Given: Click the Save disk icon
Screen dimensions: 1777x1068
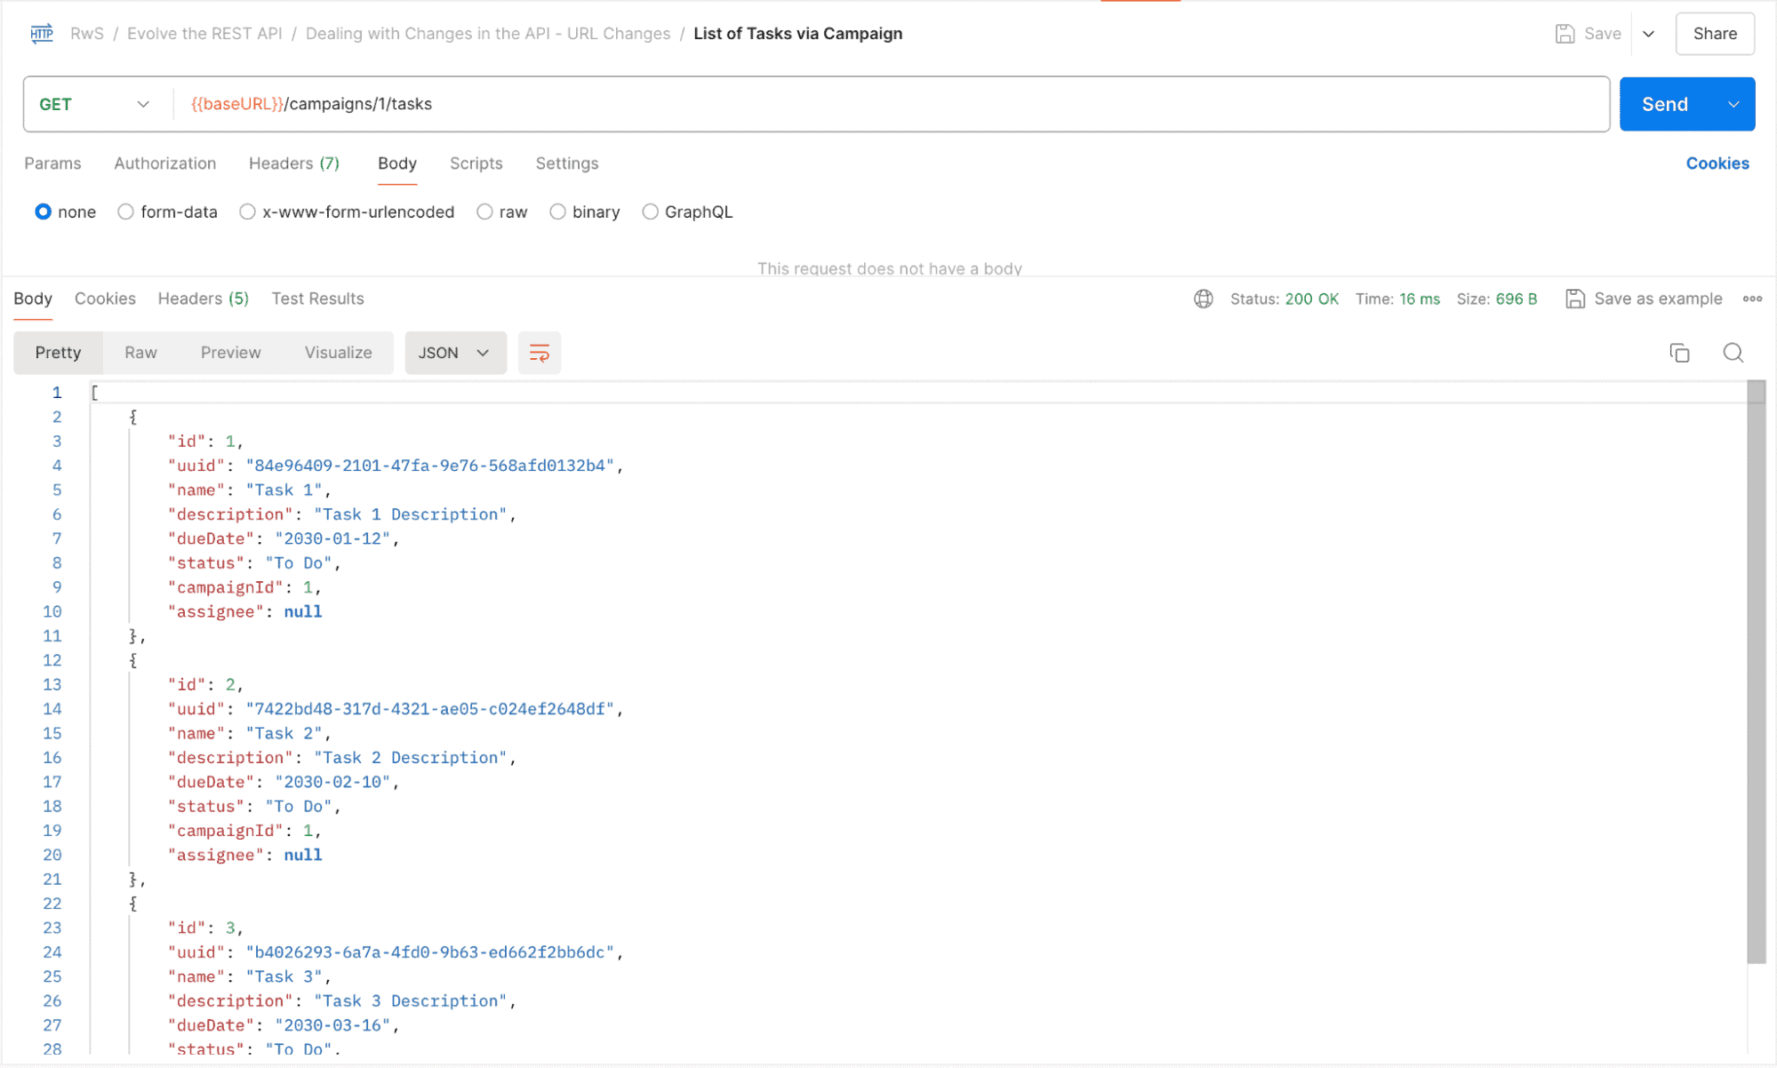Looking at the screenshot, I should (1565, 34).
